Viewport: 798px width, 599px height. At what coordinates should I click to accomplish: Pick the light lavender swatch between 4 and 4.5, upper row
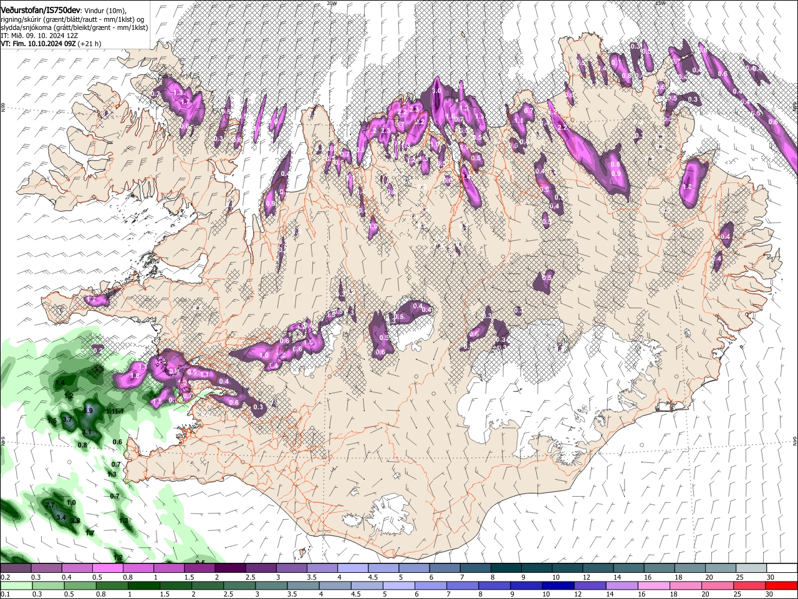352,568
